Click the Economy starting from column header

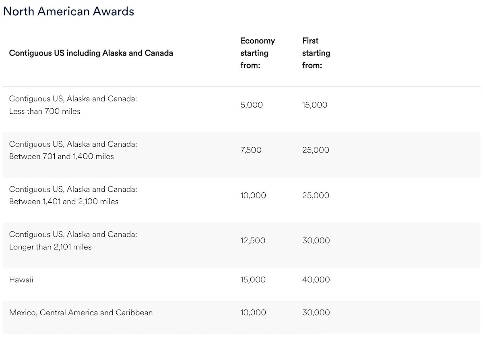[x=258, y=53]
